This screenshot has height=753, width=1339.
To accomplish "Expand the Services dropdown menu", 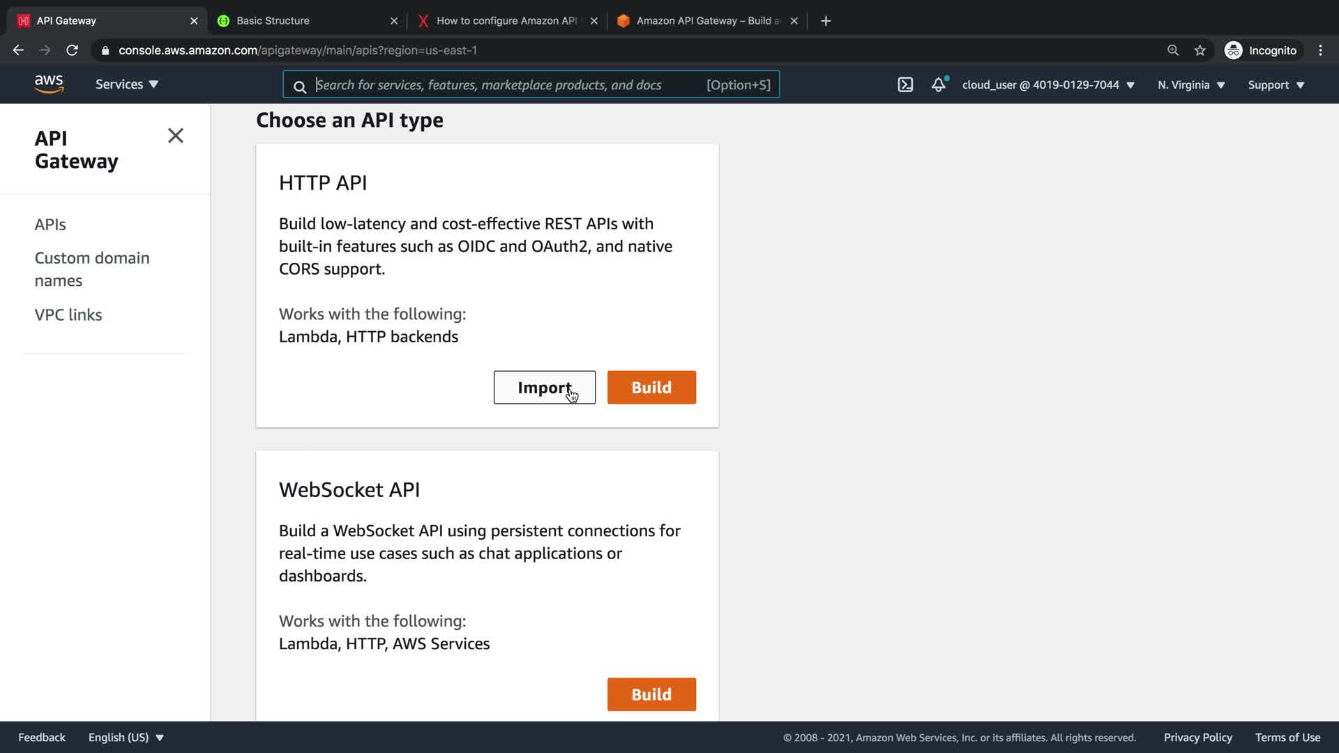I will point(127,84).
